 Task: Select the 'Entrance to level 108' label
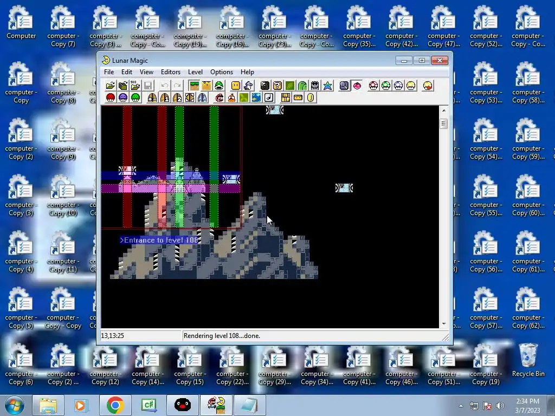(159, 240)
